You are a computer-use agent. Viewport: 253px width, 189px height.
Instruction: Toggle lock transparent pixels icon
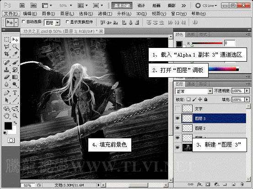pos(188,100)
